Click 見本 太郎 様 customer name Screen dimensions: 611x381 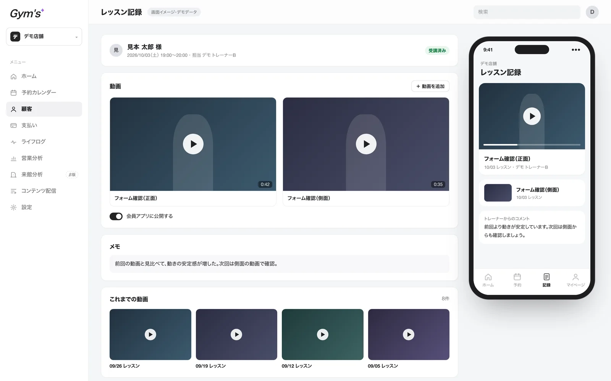coord(144,47)
